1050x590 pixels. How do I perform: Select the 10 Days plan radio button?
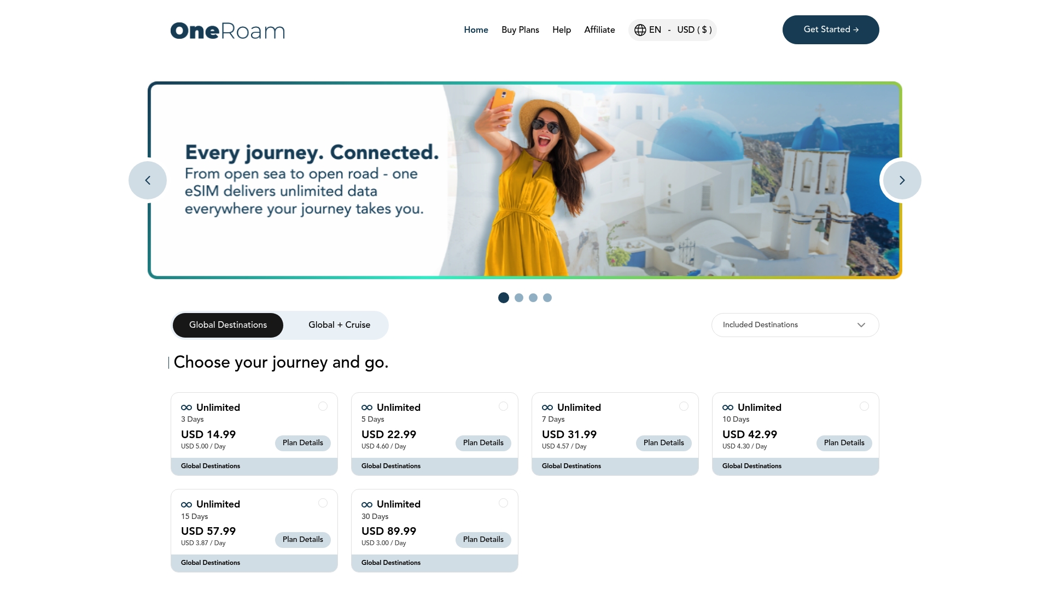click(x=864, y=406)
